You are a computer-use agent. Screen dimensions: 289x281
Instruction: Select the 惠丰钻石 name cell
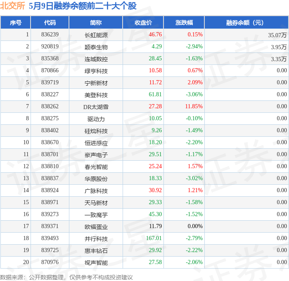[x=96, y=251]
